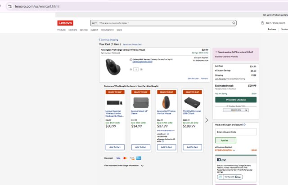Open the Deals menu
Image resolution: width=288 pixels, height=185 pixels.
pyautogui.click(x=119, y=30)
